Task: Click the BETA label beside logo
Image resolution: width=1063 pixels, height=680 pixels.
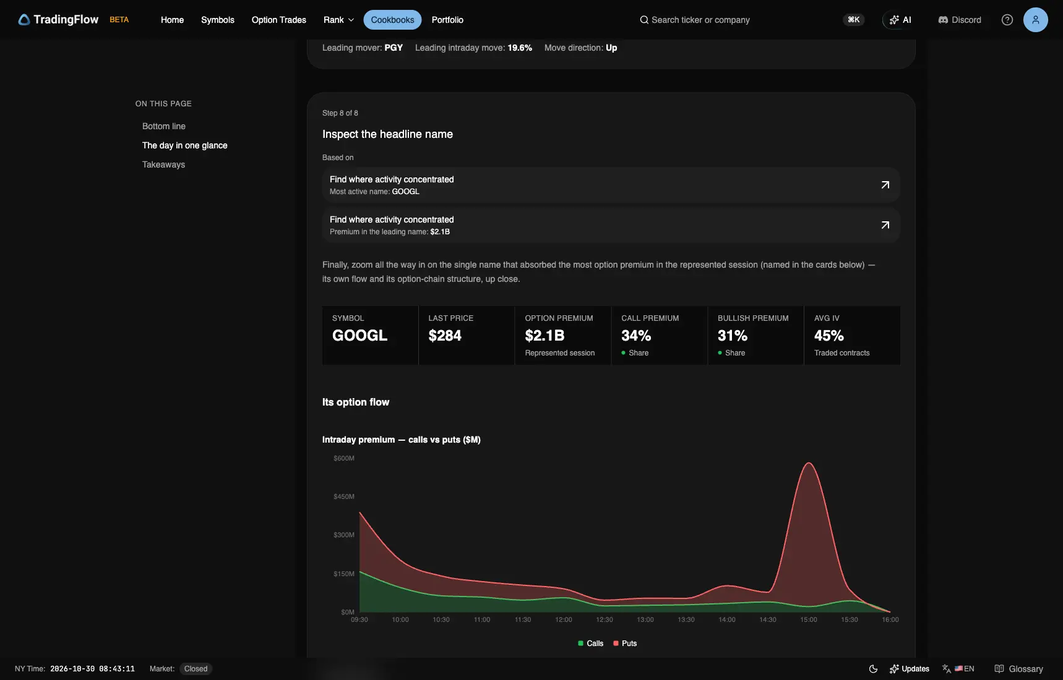Action: [119, 20]
